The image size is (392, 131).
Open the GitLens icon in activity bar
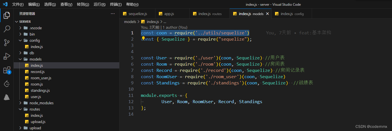pyautogui.click(x=7, y=84)
